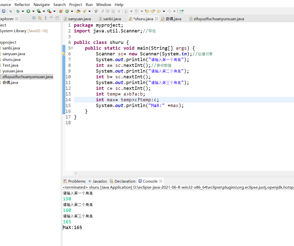Select 奇偶.java in Package Explorer tree
Viewport: 294px width, 246px height.
pos(10,82)
